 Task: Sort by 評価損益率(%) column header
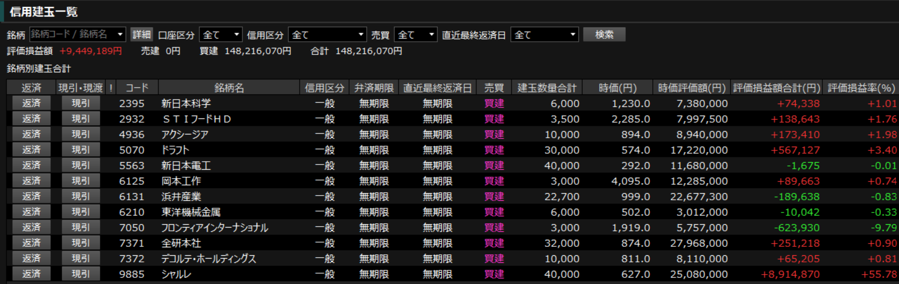861,87
